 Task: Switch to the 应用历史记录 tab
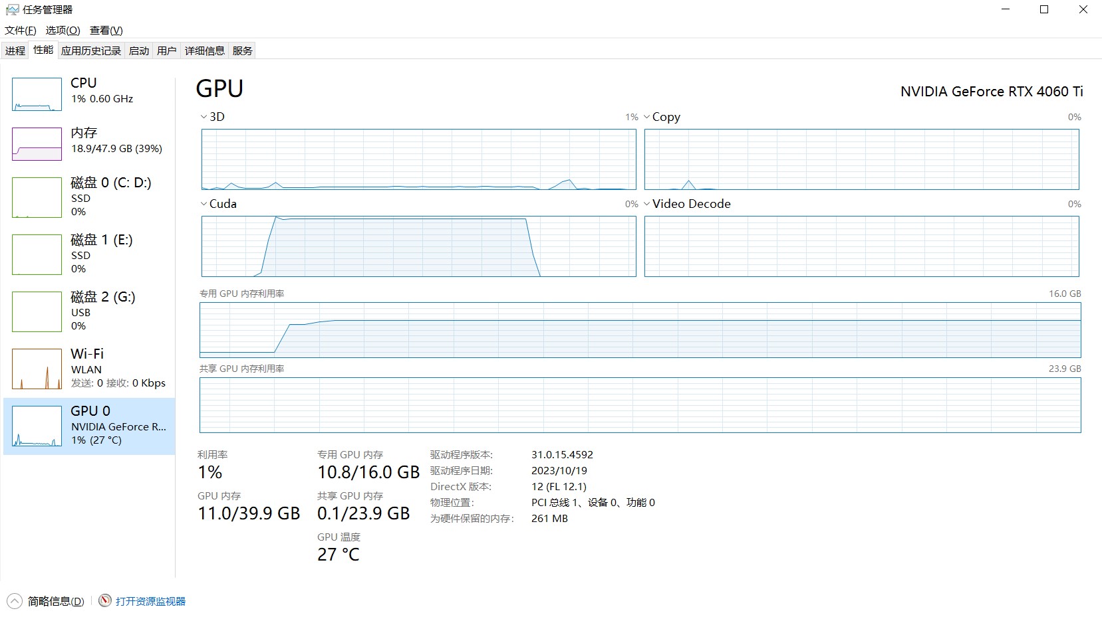(x=91, y=50)
